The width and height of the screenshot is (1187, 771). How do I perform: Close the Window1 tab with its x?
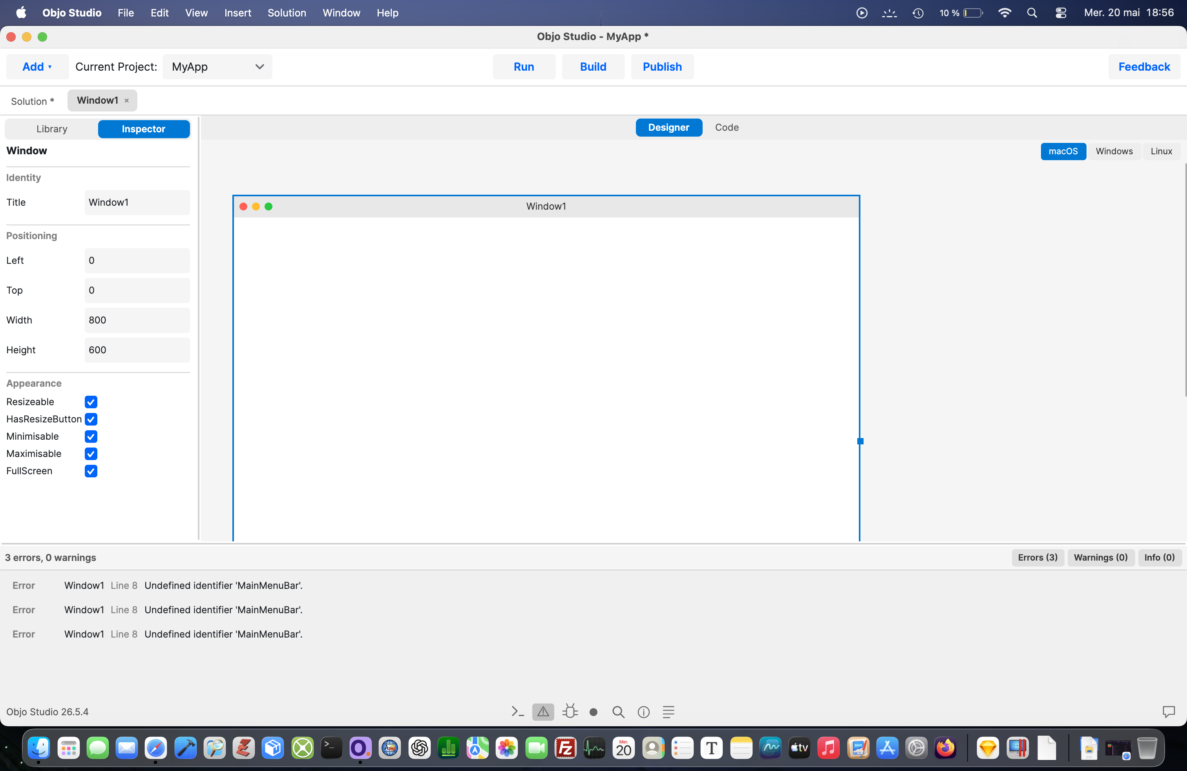click(x=127, y=101)
